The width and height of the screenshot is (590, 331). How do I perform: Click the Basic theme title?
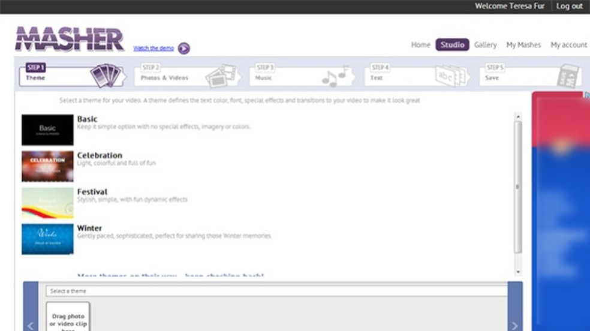88,119
